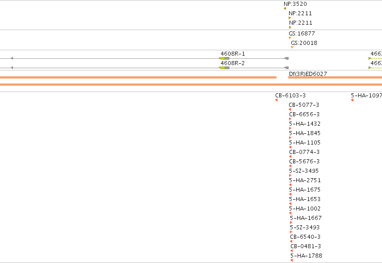Click the red arrow marker under 5-SZ-3493
This screenshot has height=263, width=382.
(x=291, y=232)
